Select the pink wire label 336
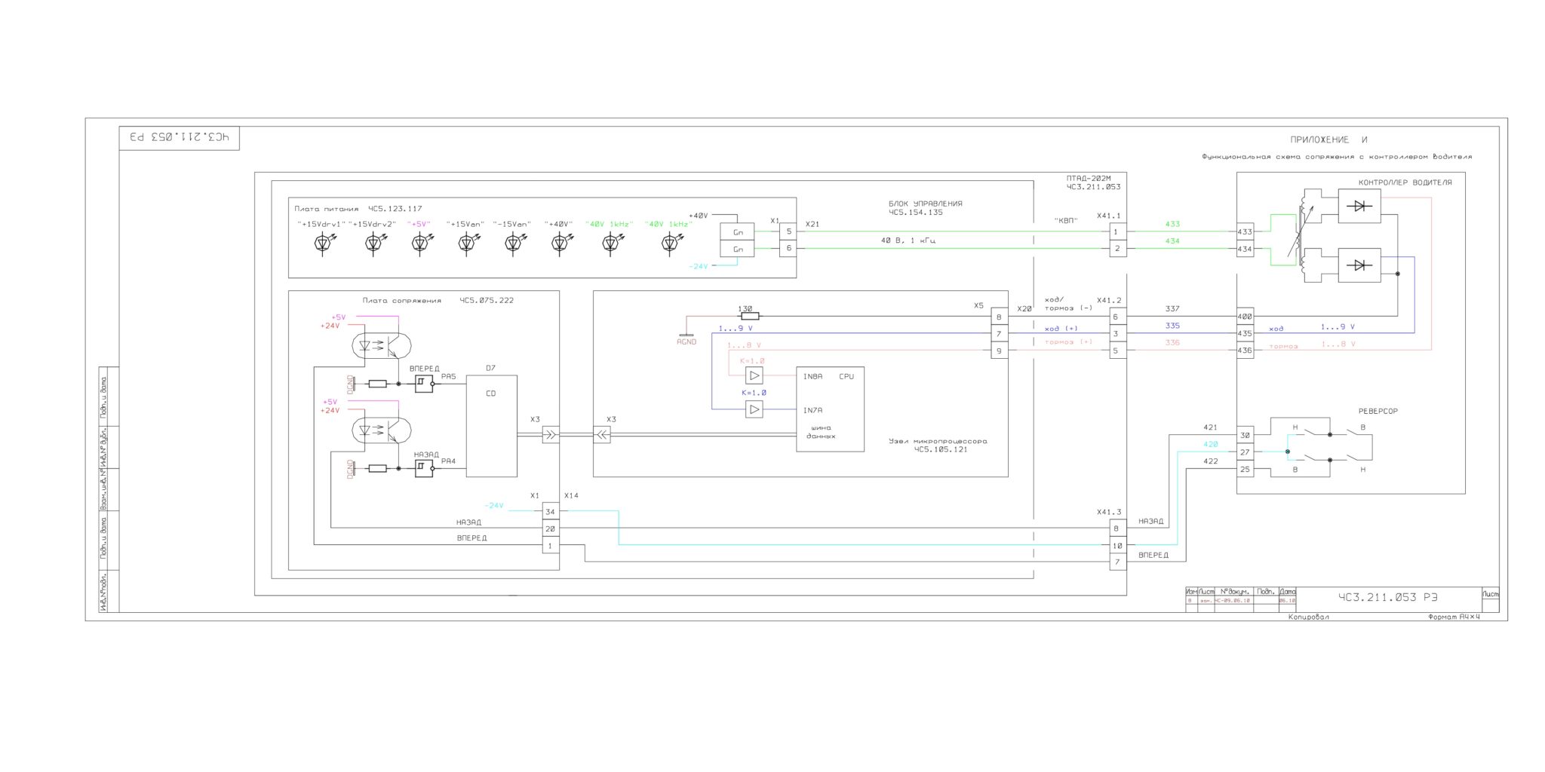This screenshot has height=772, width=1545. [x=1172, y=342]
